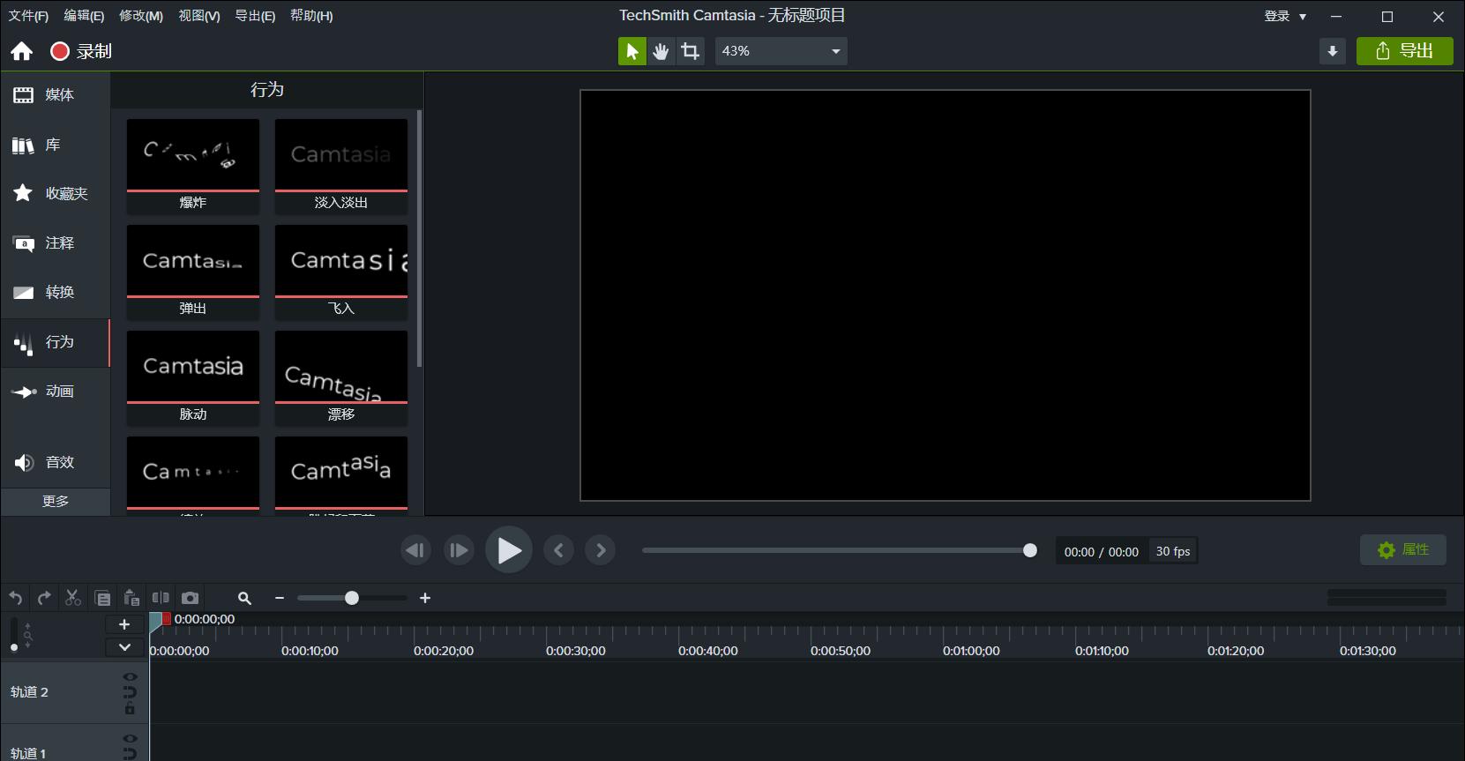Open the 编辑(E) menu

84,16
